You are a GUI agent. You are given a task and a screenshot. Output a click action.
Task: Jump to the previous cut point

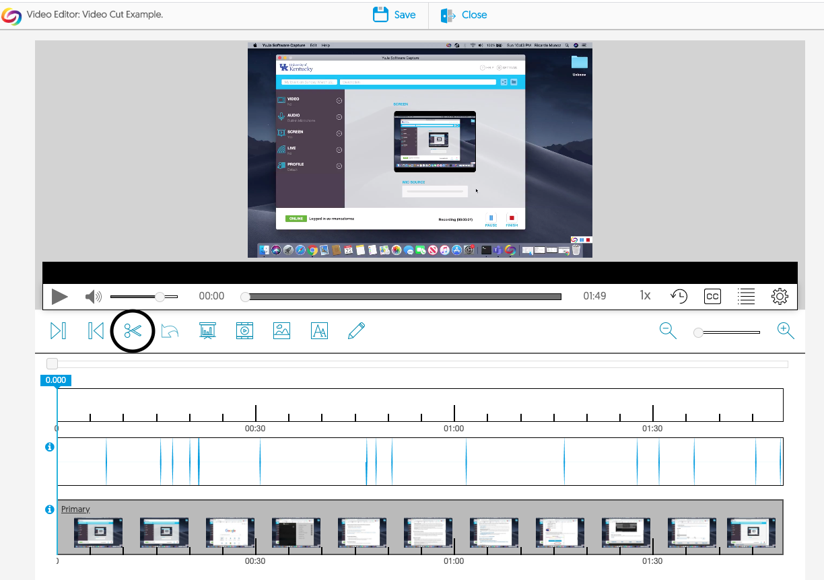pyautogui.click(x=96, y=330)
